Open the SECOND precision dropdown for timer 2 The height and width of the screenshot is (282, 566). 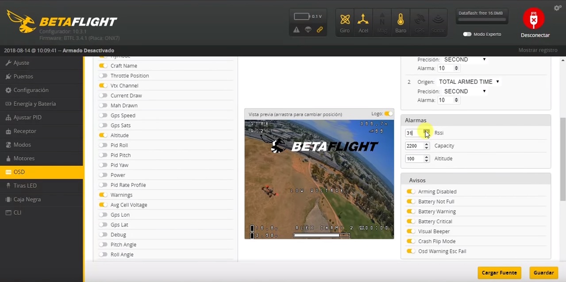pyautogui.click(x=464, y=91)
